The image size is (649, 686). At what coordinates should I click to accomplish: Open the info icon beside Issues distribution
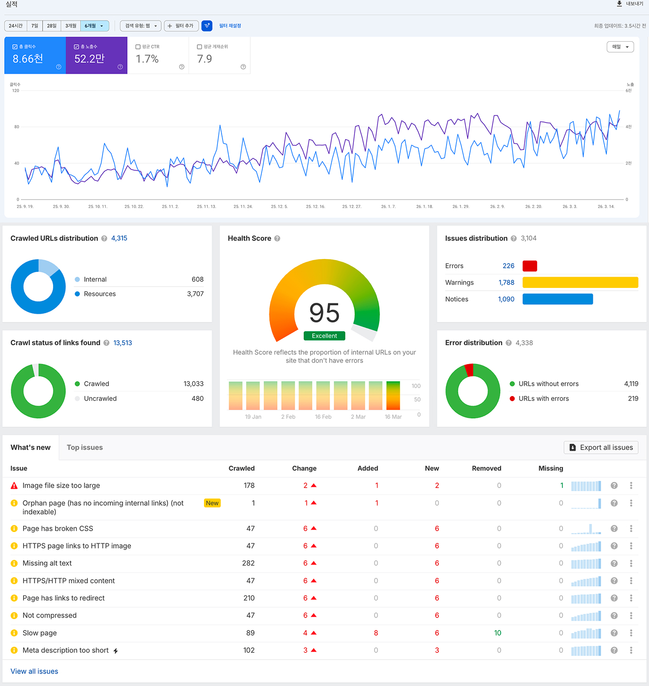[514, 238]
